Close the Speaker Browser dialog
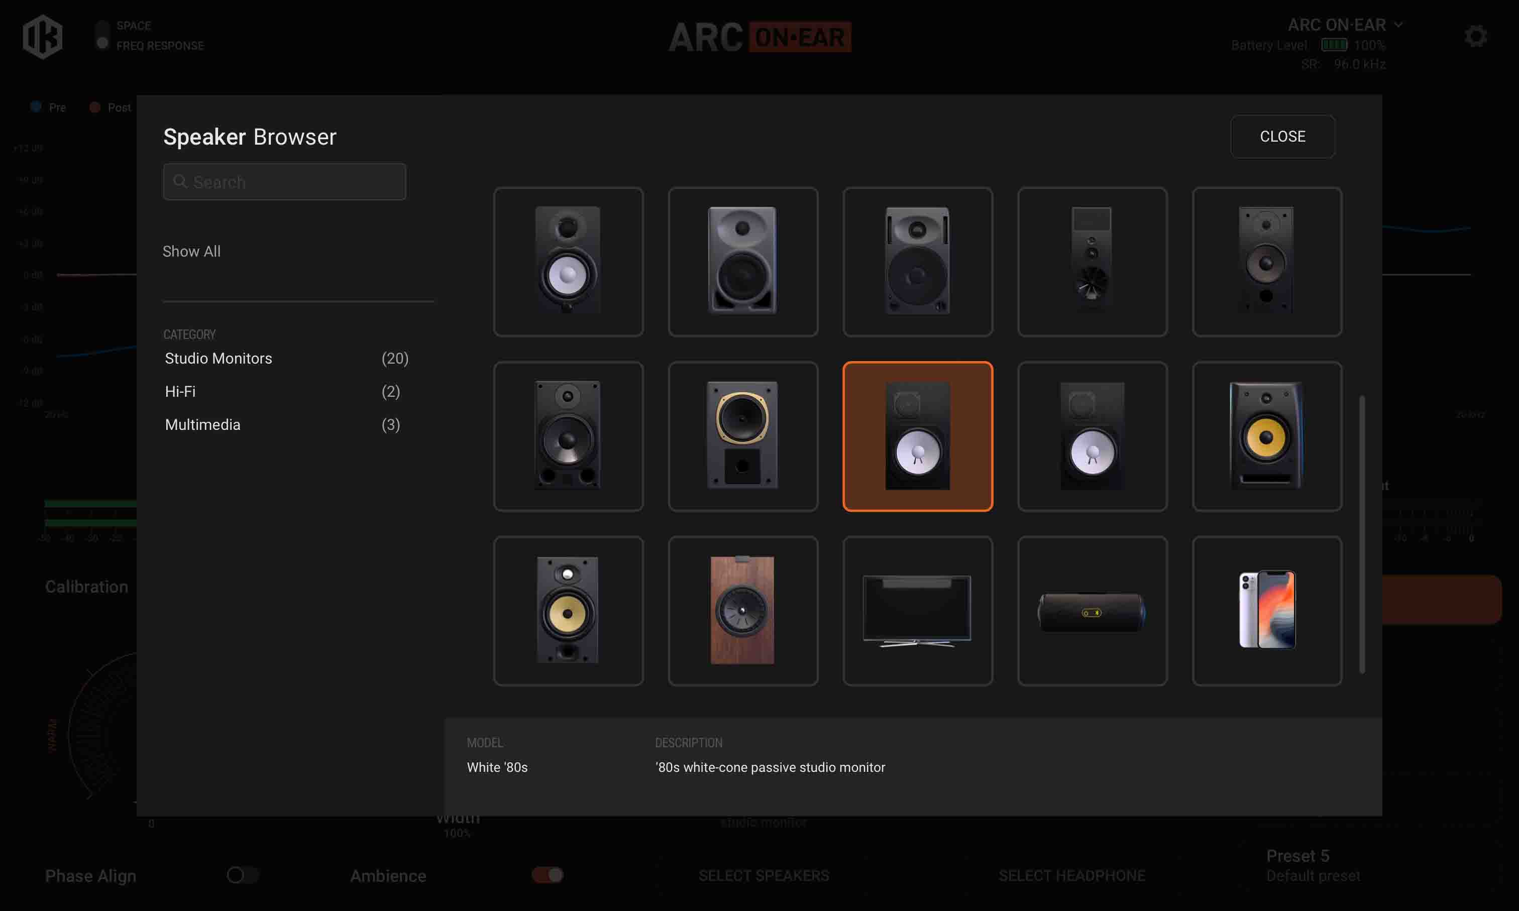The image size is (1519, 911). click(1282, 136)
